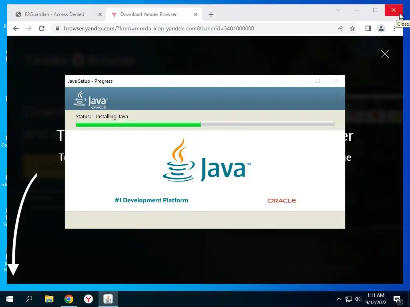Open Chrome three-dot menu
This screenshot has width=410, height=307.
(394, 28)
